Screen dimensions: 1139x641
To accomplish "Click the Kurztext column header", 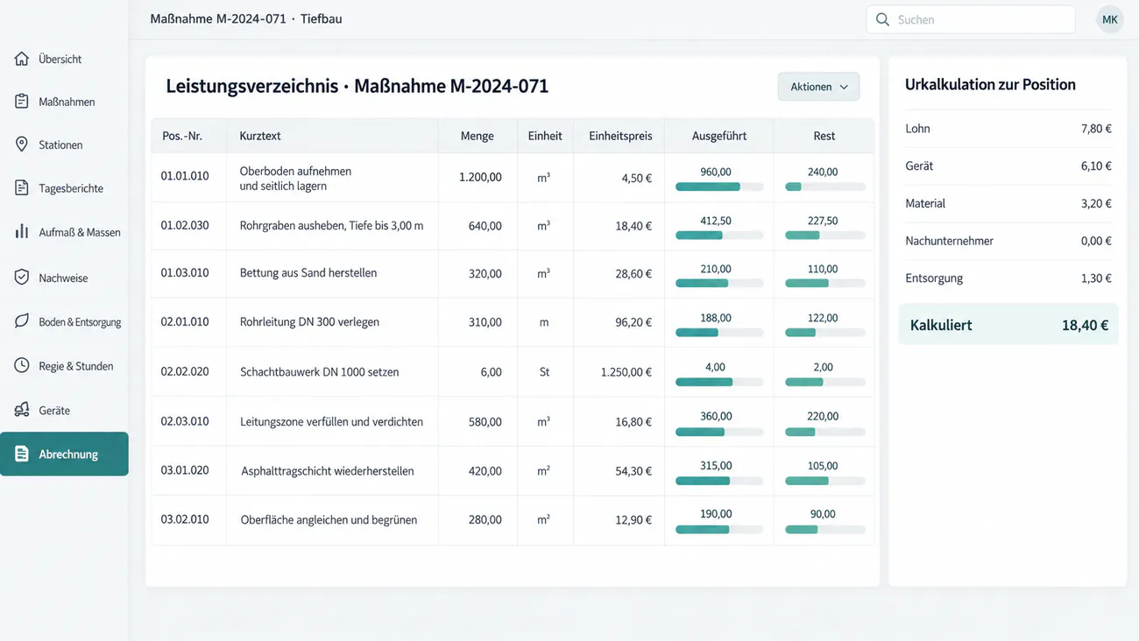I will click(260, 136).
